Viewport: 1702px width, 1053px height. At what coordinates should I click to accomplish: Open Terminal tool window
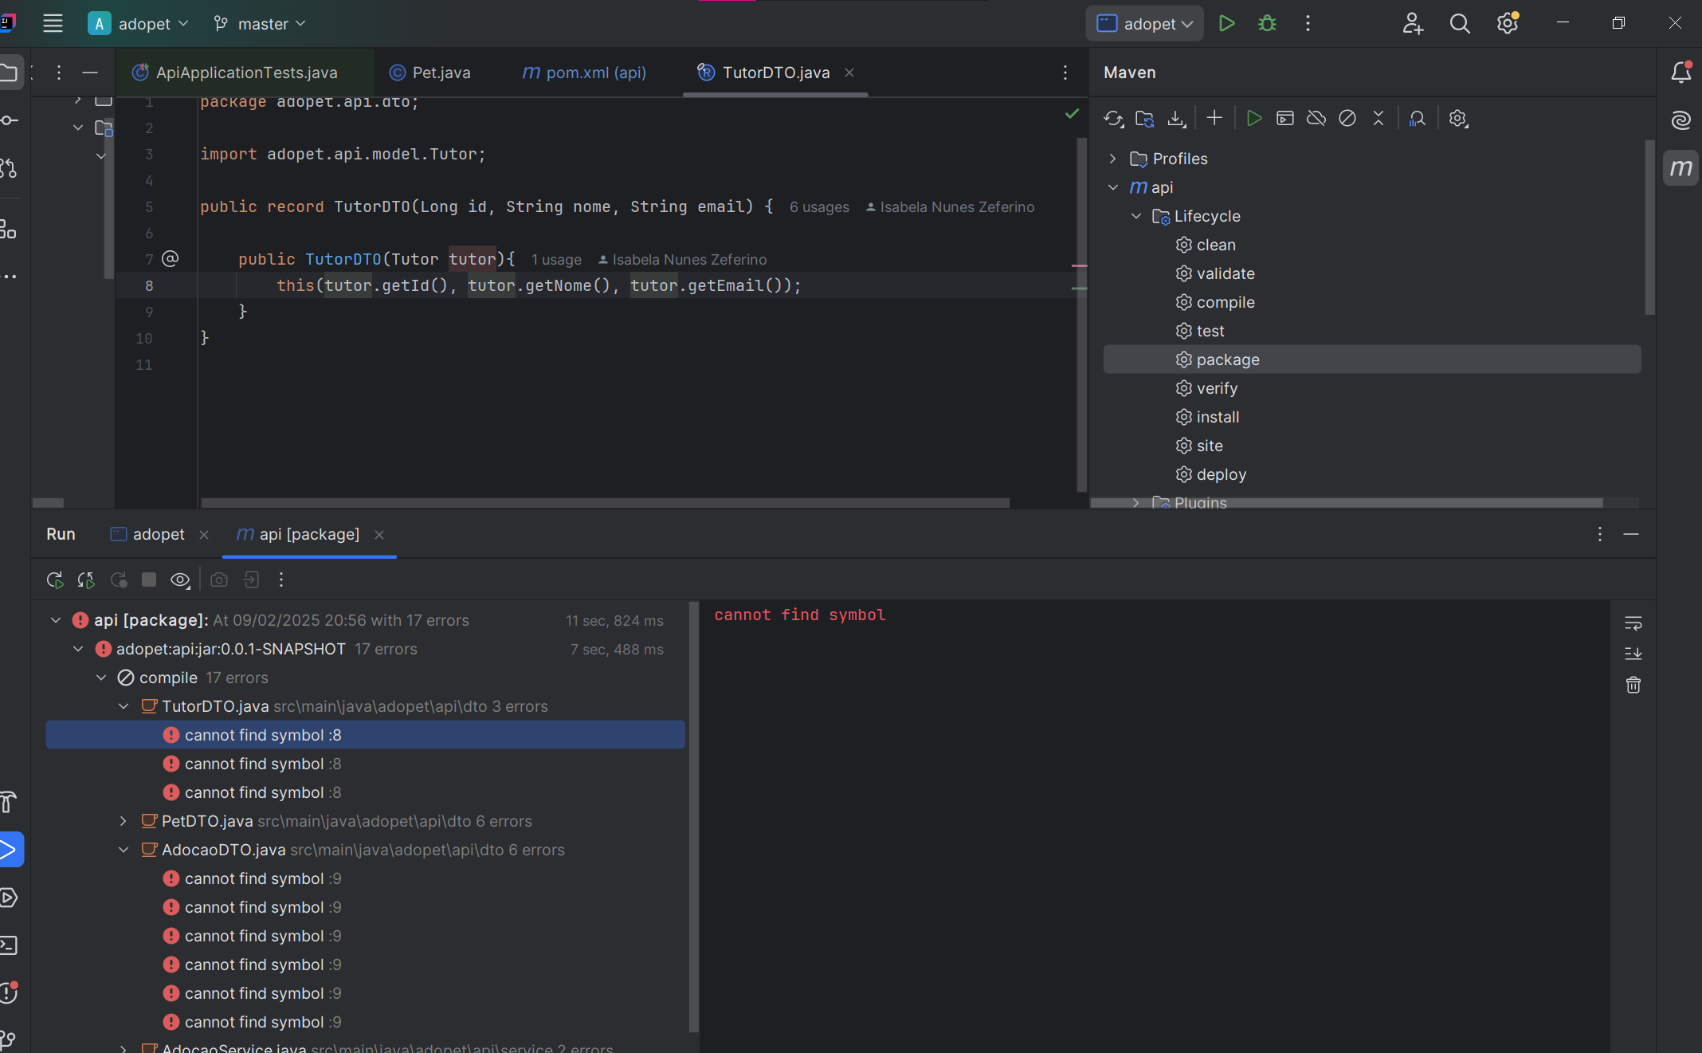click(x=9, y=945)
